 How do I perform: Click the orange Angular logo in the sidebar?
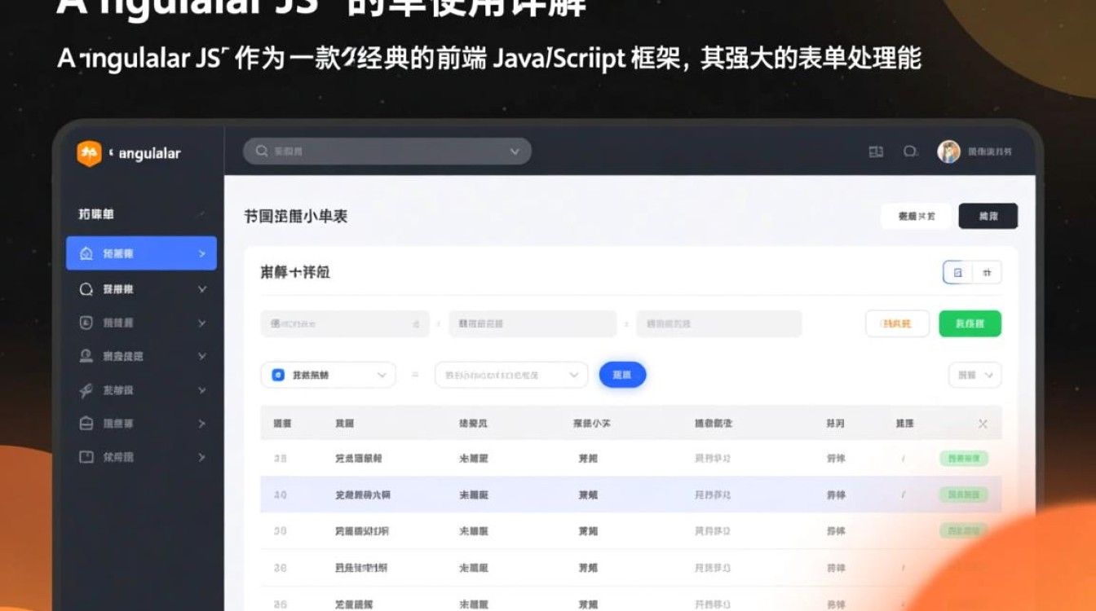89,153
